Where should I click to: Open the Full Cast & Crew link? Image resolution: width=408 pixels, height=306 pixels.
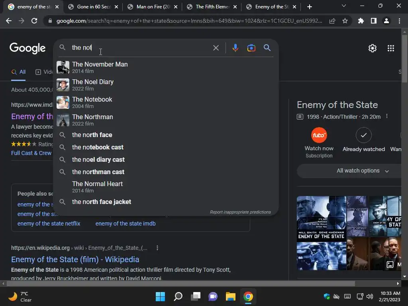pyautogui.click(x=31, y=153)
